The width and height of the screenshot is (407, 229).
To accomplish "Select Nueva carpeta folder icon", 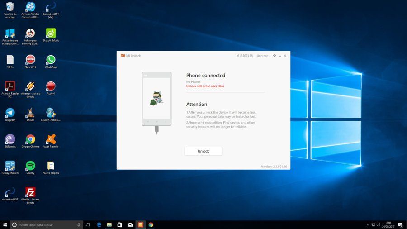I will [51, 167].
